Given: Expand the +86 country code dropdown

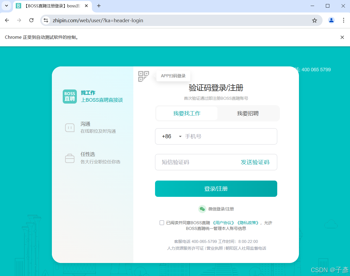Looking at the screenshot, I should pos(180,136).
